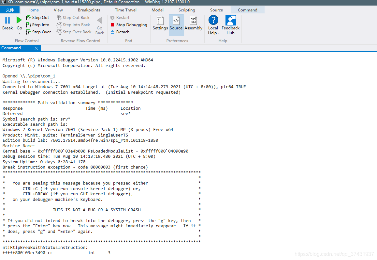The width and height of the screenshot is (377, 260).
Task: Click Step Into Back
Action: [x=73, y=25]
